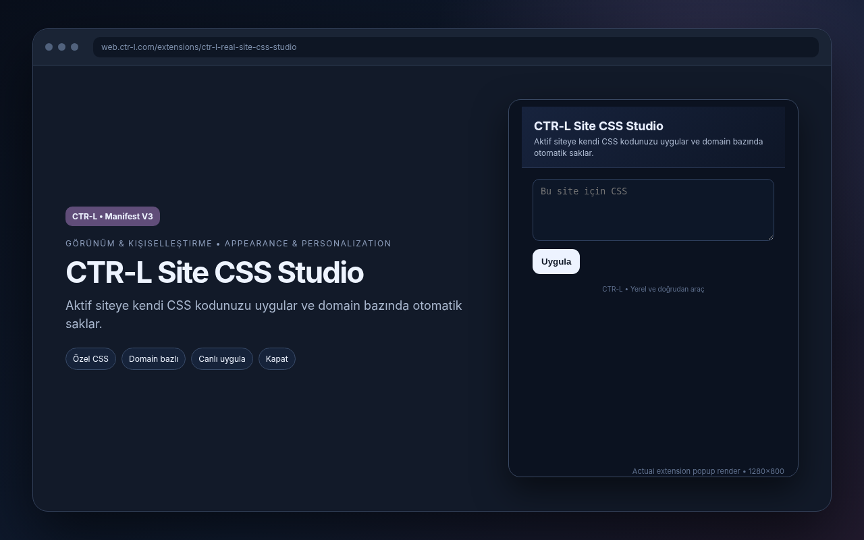Click the large 'CTR-L Site CSS Studio' heading
The image size is (864, 540).
(215, 273)
